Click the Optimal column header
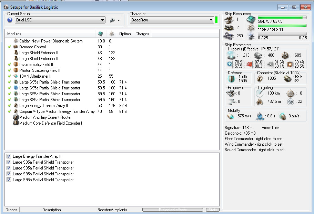314x214 pixels. coord(125,34)
